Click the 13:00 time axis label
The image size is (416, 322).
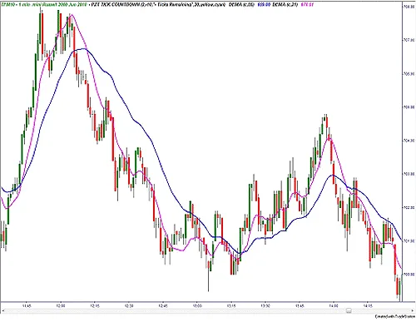(197, 305)
